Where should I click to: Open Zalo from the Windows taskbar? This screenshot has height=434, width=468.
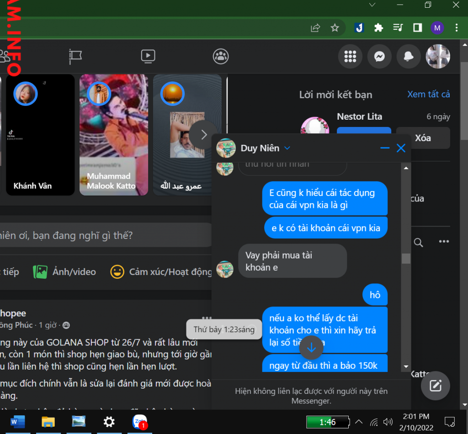(x=139, y=421)
